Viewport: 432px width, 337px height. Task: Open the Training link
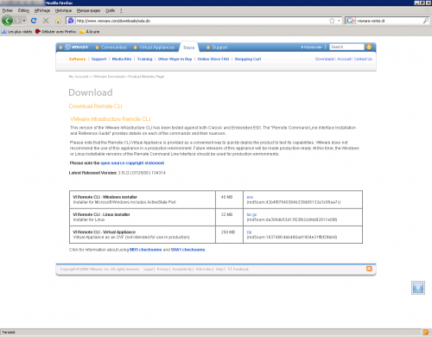click(144, 59)
